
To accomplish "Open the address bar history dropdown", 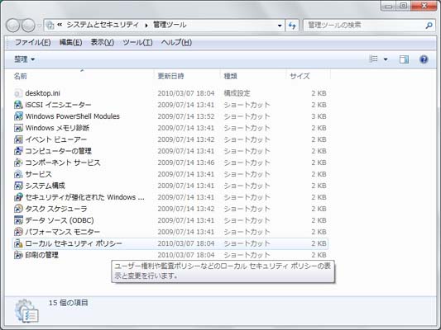I will pos(280,26).
